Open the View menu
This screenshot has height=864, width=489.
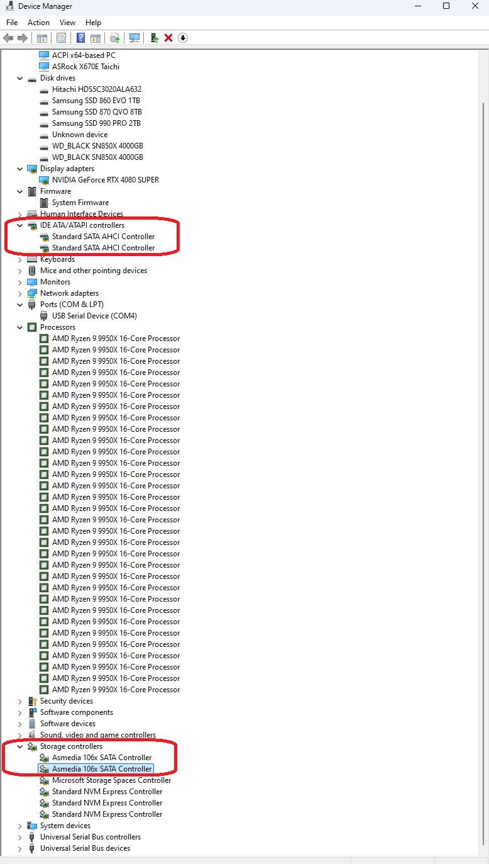[x=67, y=23]
